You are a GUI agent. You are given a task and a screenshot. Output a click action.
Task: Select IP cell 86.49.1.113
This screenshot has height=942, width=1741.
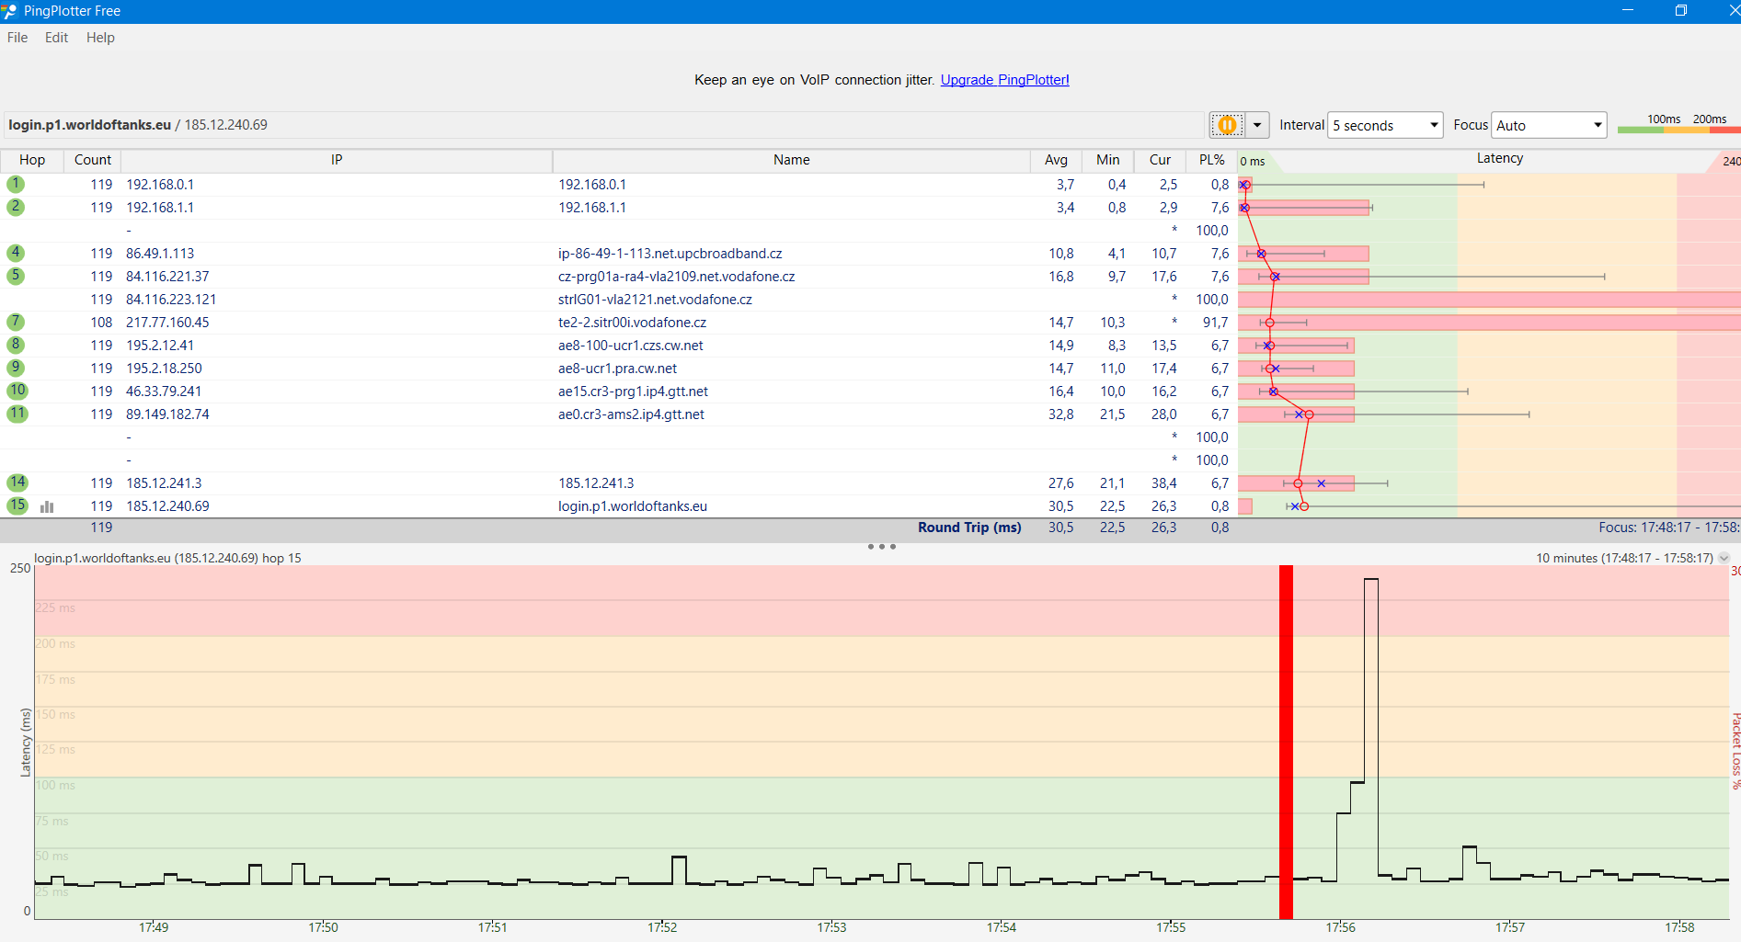pos(160,254)
